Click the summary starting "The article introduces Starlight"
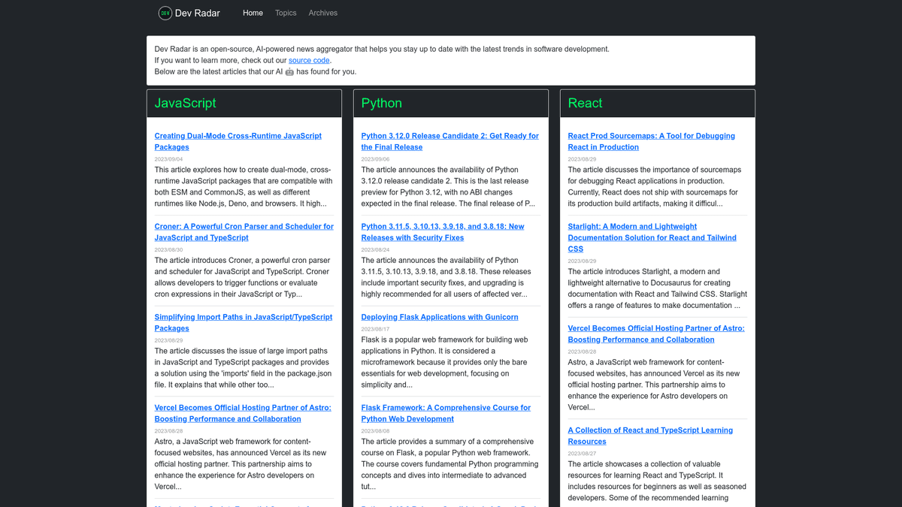902x507 pixels. tap(658, 288)
